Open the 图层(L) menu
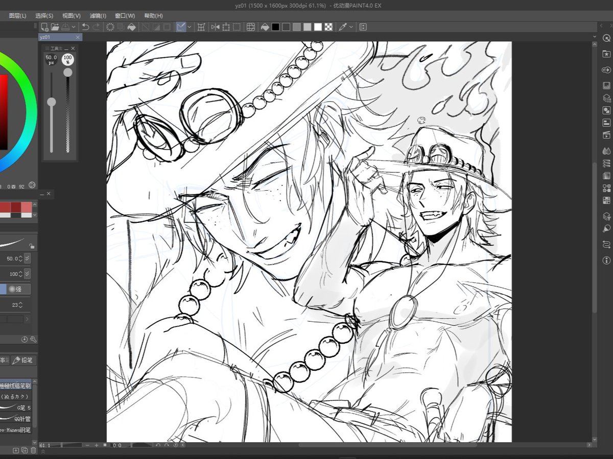613x459 pixels. [x=18, y=16]
